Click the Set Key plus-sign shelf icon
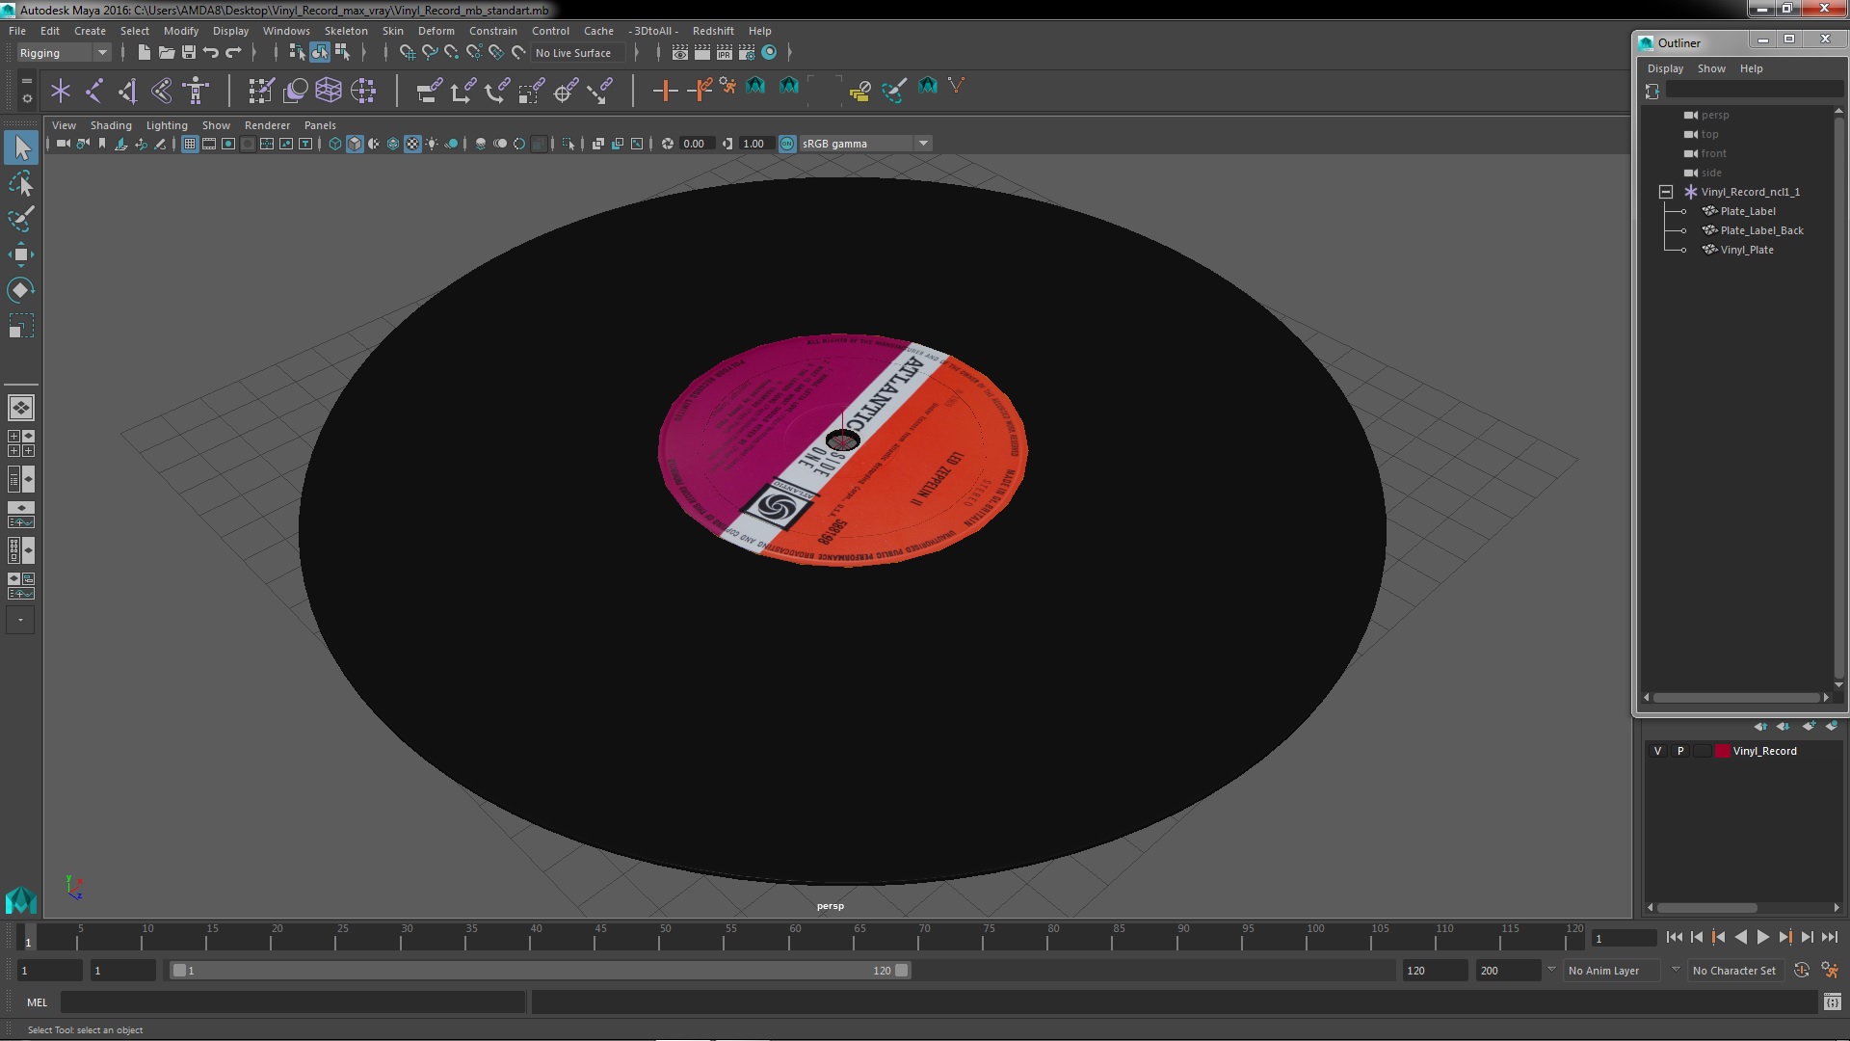Viewport: 1850px width, 1041px height. (664, 91)
